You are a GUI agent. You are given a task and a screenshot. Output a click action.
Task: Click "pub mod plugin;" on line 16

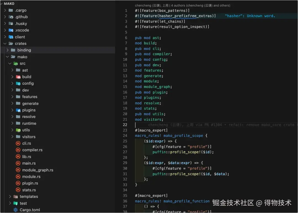[151, 92]
